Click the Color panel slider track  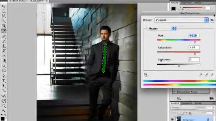pos(193,8)
